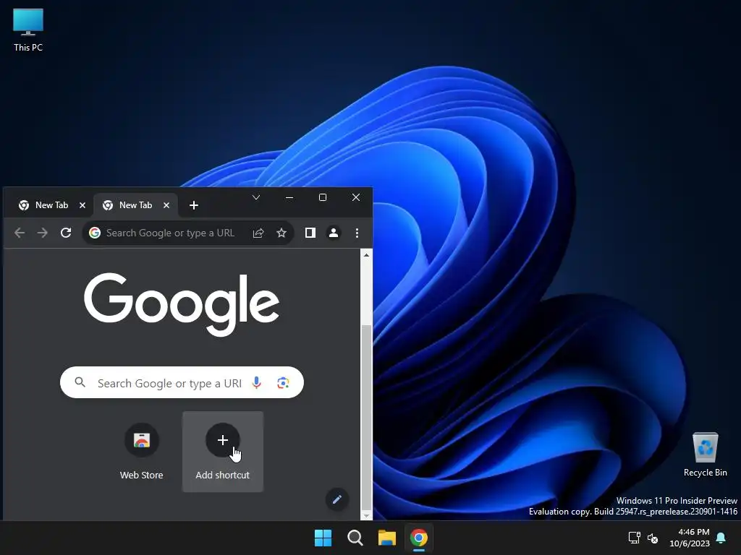Click the Chrome back arrow
The width and height of the screenshot is (741, 555).
coord(20,233)
